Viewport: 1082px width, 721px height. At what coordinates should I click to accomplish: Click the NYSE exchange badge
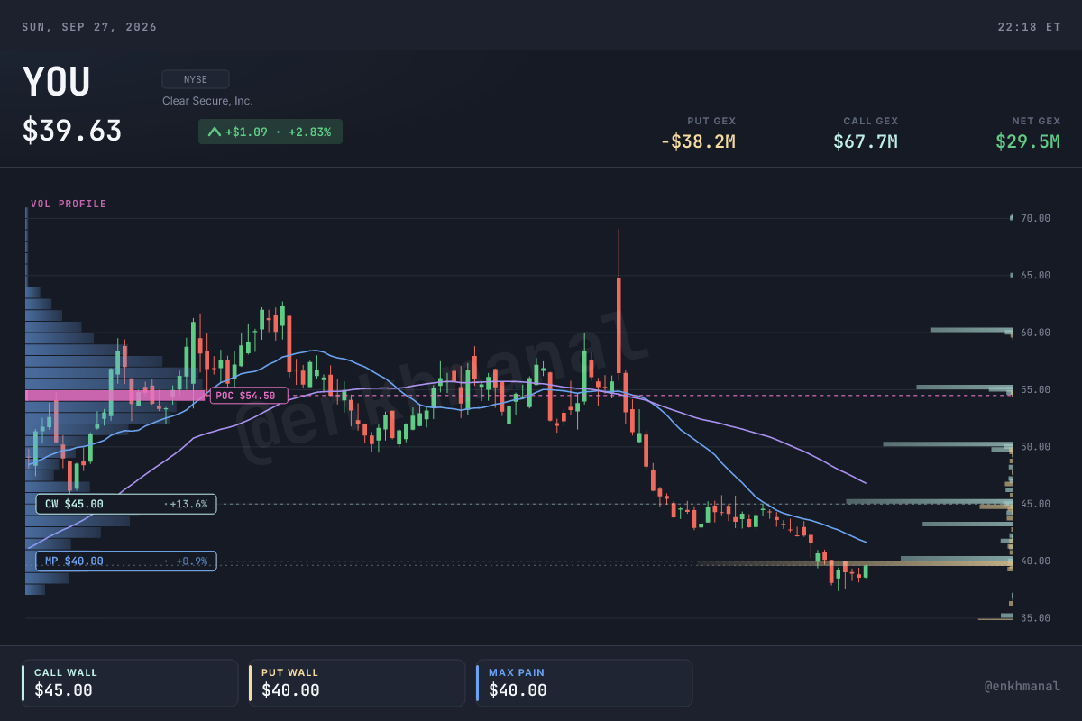(x=196, y=79)
